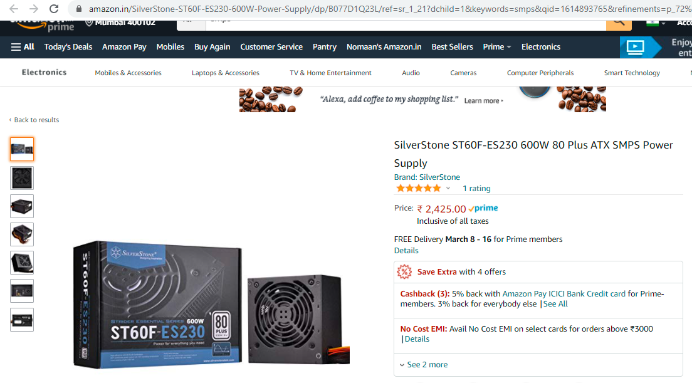This screenshot has width=692, height=383.
Task: Click Amazon Pay ICICI Bank Credit card link
Action: point(564,294)
